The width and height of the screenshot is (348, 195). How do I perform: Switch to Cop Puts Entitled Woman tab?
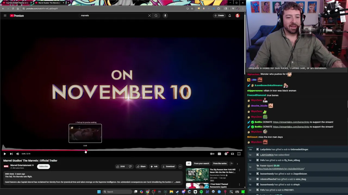[x=16, y=3]
